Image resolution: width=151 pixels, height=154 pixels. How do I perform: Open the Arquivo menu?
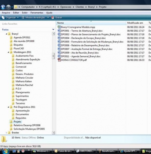pyautogui.click(x=6, y=13)
